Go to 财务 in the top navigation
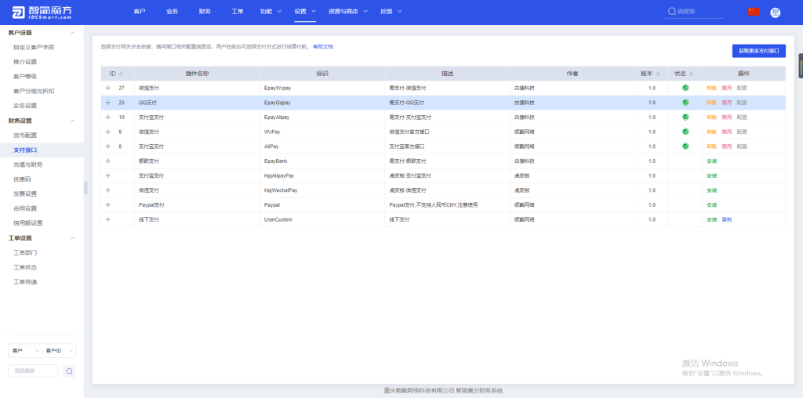803x398 pixels. [205, 11]
